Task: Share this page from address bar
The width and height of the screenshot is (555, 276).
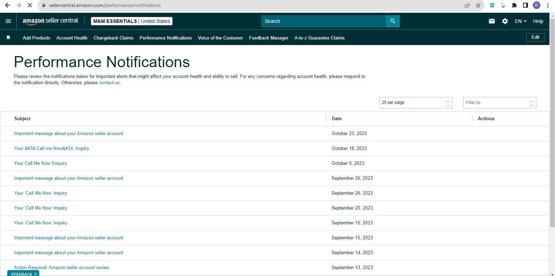Action: (x=467, y=5)
